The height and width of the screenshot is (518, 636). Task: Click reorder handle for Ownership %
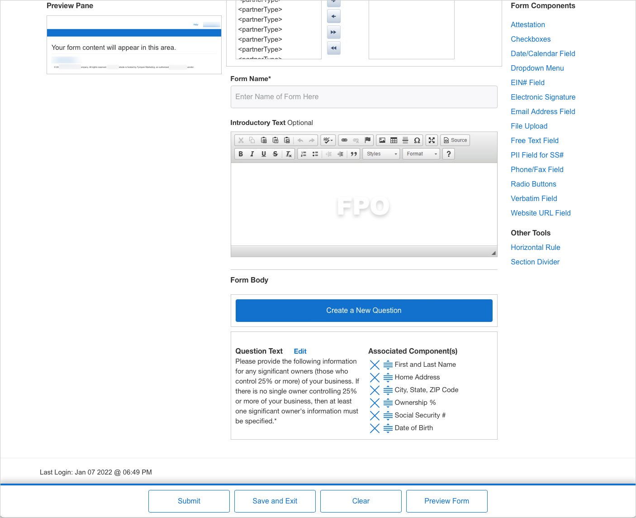(388, 403)
